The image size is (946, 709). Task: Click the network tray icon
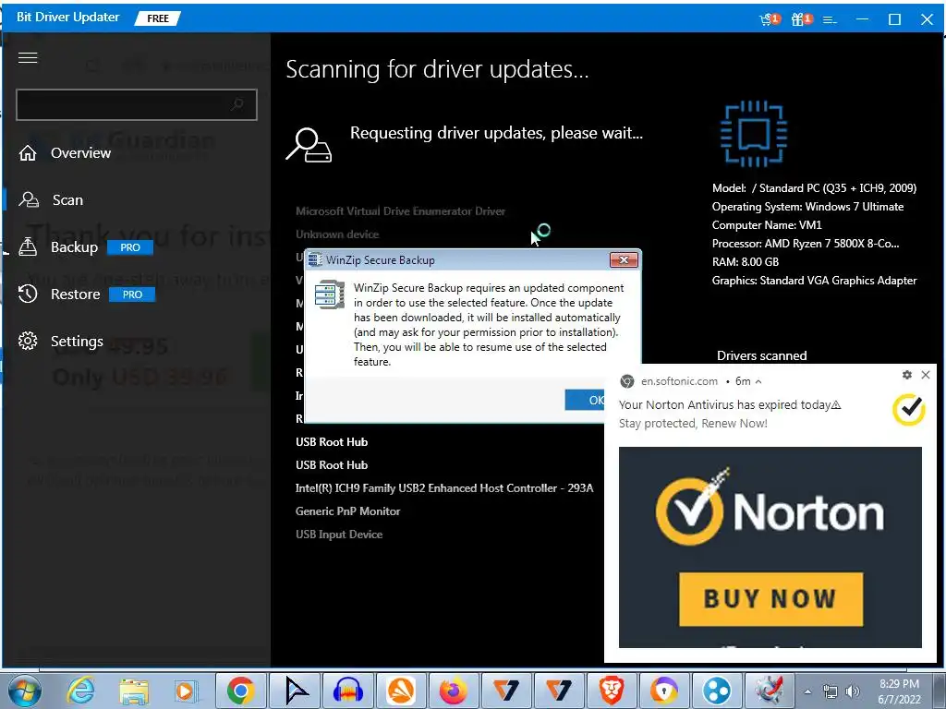coord(831,691)
